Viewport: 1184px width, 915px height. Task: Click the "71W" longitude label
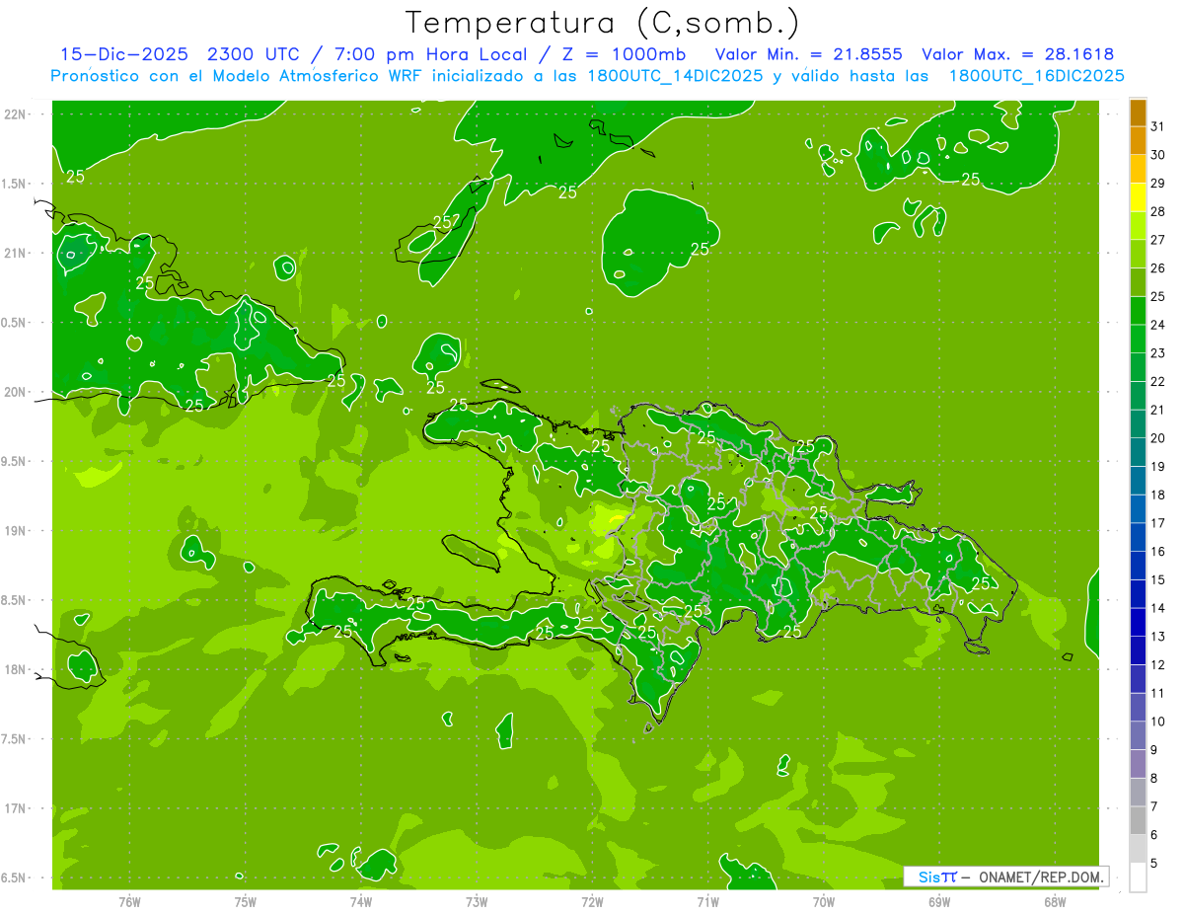coord(707,901)
